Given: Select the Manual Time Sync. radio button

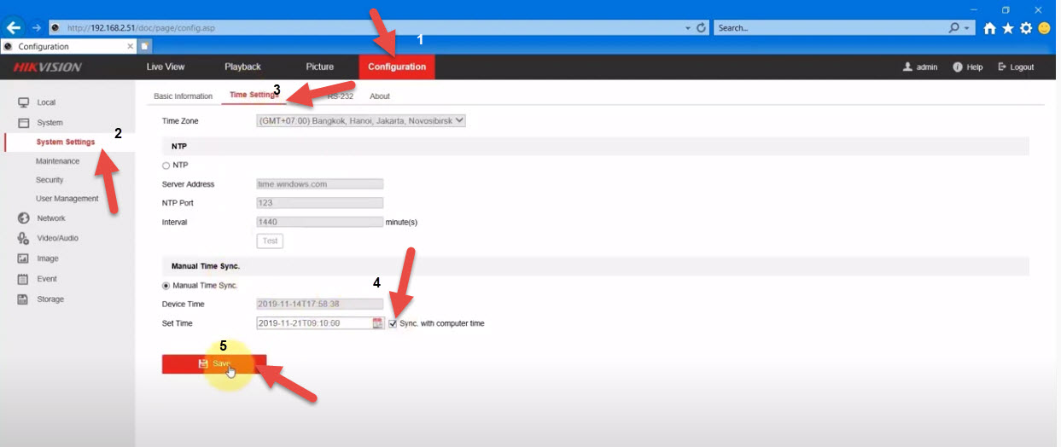Looking at the screenshot, I should [166, 286].
